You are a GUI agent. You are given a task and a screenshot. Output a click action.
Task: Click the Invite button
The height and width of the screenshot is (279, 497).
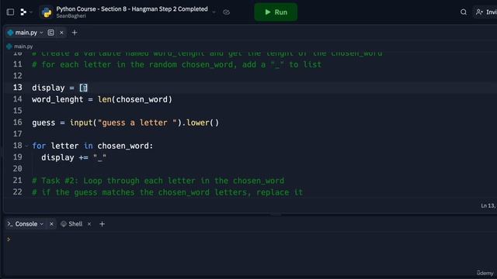[x=485, y=12]
